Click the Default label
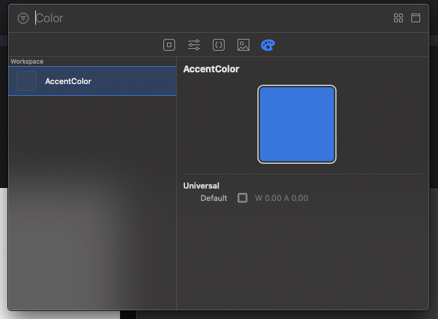This screenshot has height=319, width=438. tap(213, 198)
